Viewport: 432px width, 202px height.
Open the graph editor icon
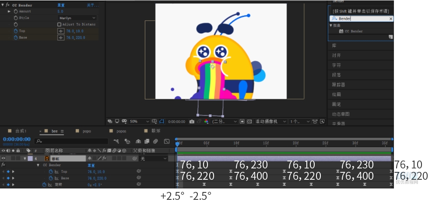[167, 141]
